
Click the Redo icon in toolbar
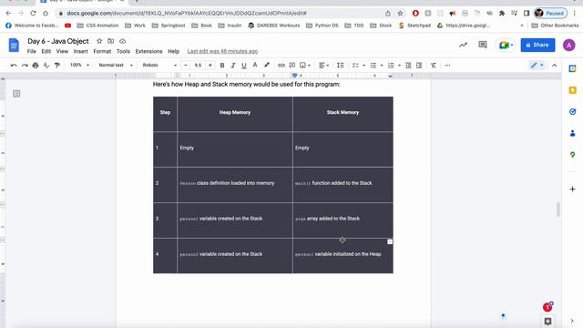pyautogui.click(x=25, y=65)
